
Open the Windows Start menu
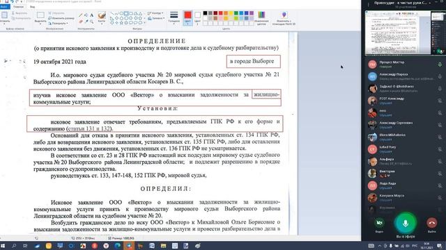[3, 246]
